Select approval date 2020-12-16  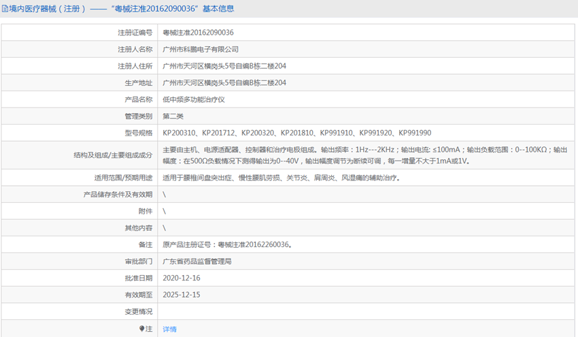(x=182, y=278)
